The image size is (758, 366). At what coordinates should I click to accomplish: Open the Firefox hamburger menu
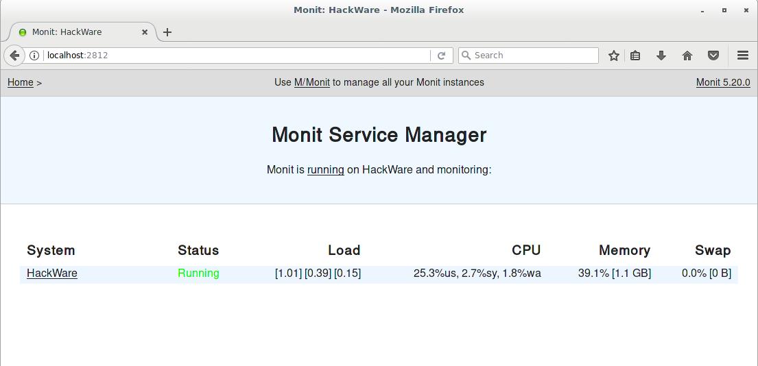point(742,56)
